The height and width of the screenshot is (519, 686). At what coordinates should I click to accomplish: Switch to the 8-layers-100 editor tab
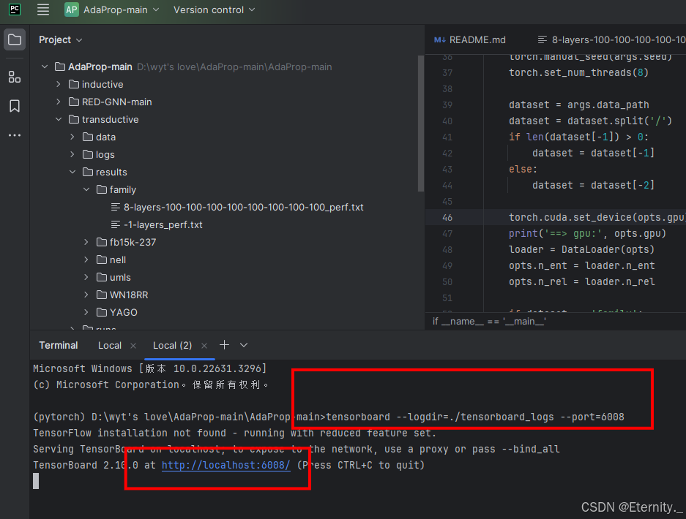[611, 39]
